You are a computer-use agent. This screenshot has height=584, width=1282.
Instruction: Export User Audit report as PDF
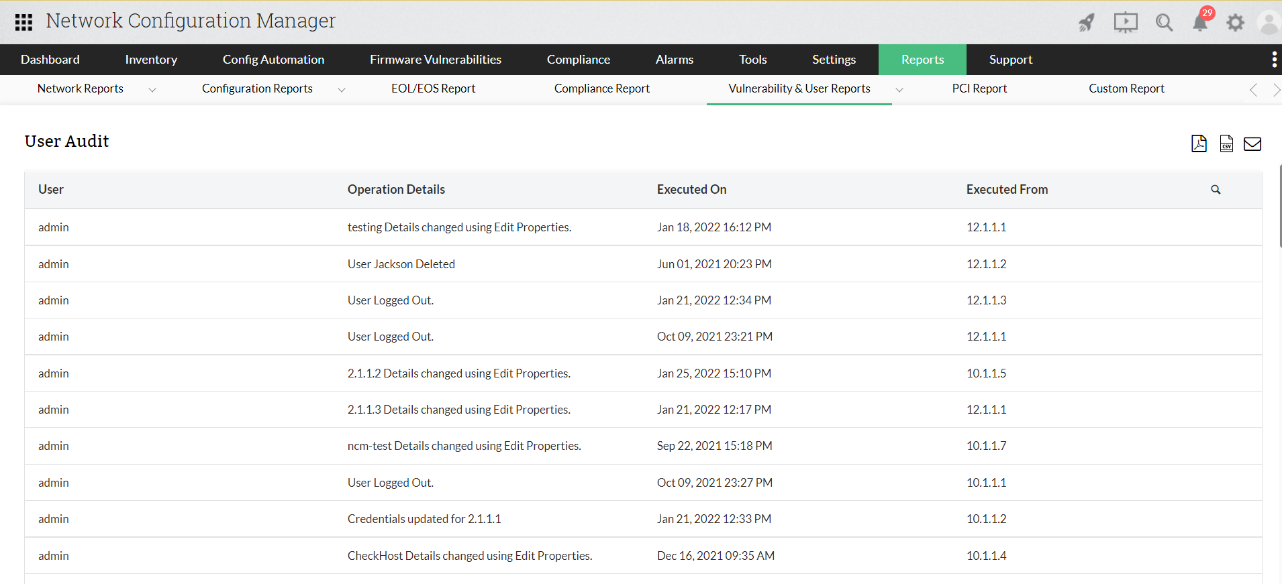click(1199, 143)
